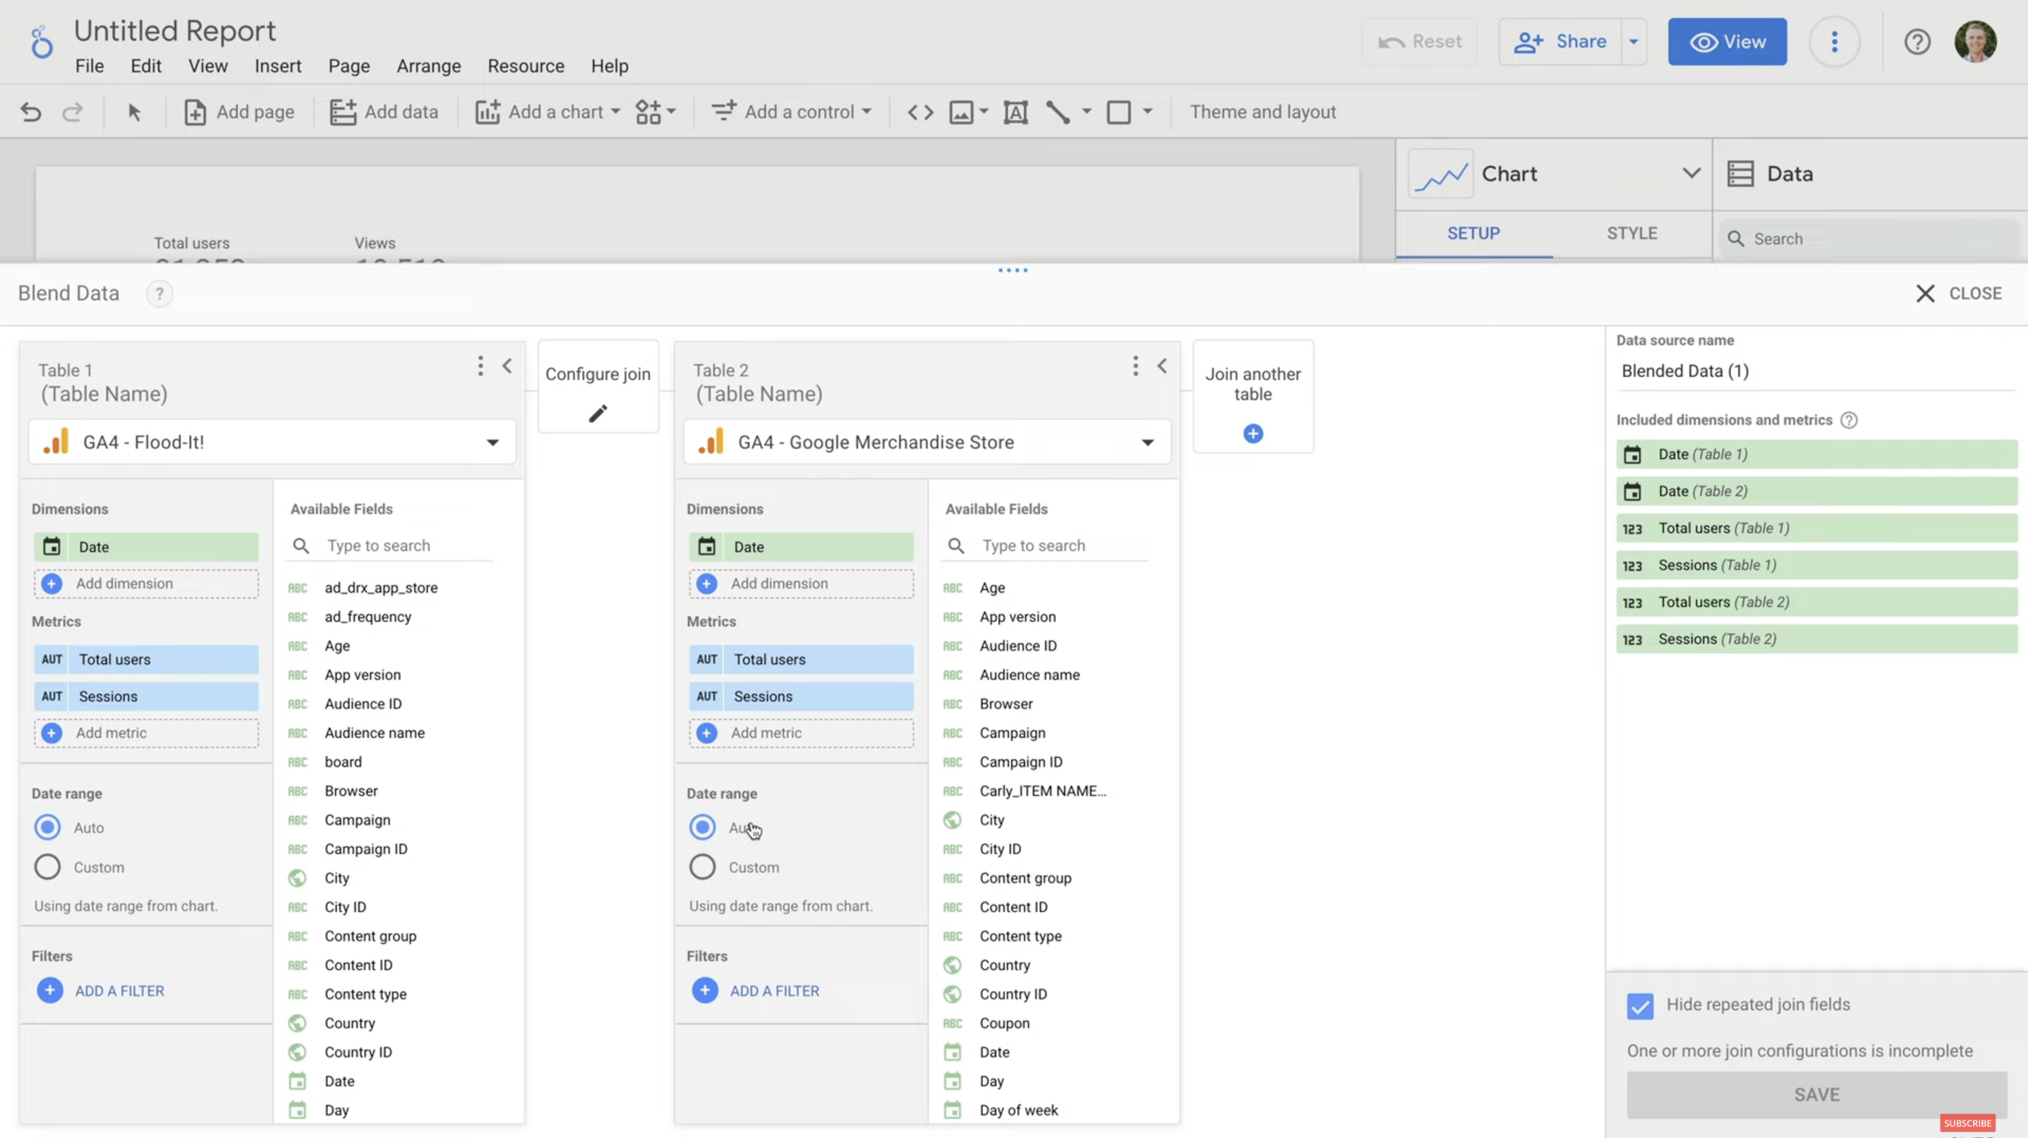This screenshot has width=2028, height=1138.
Task: Expand the Chart type dropdown chevron
Action: click(x=1690, y=173)
